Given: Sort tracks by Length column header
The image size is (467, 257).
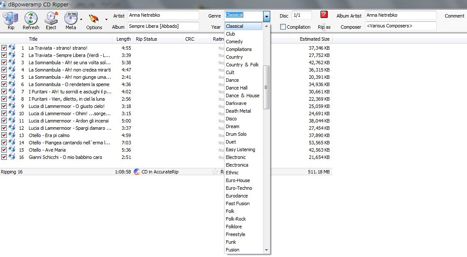Looking at the screenshot, I should (123, 39).
